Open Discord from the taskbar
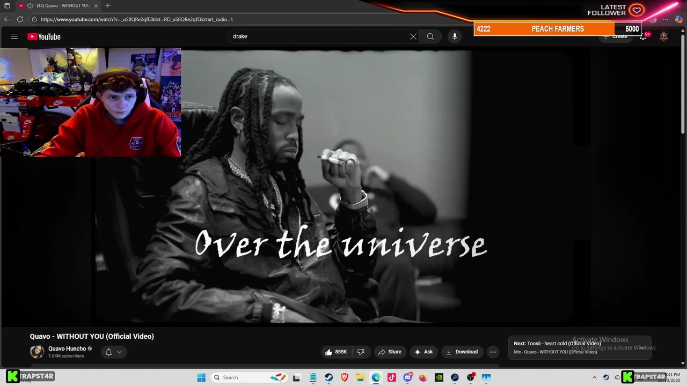This screenshot has width=687, height=386. point(407,377)
